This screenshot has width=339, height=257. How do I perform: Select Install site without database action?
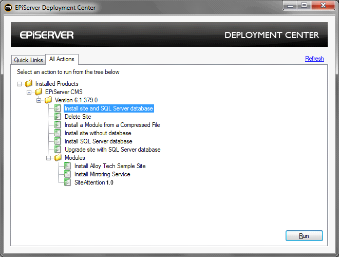pos(98,133)
